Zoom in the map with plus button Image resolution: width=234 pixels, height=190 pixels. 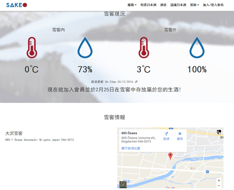tap(219, 180)
